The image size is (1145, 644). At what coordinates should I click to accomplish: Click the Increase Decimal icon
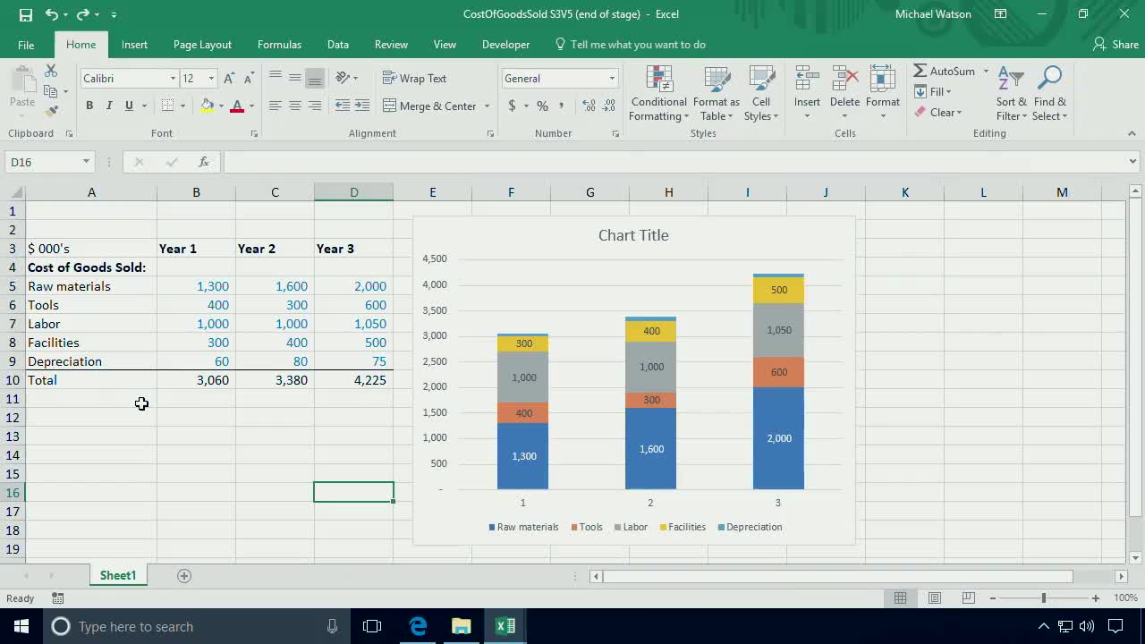coord(589,106)
